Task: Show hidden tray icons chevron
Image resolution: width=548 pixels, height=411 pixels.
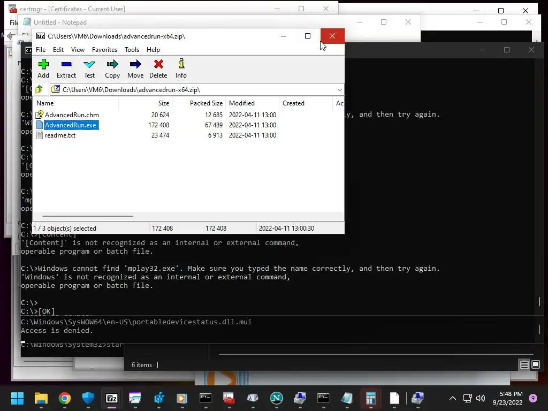Action: pyautogui.click(x=453, y=398)
